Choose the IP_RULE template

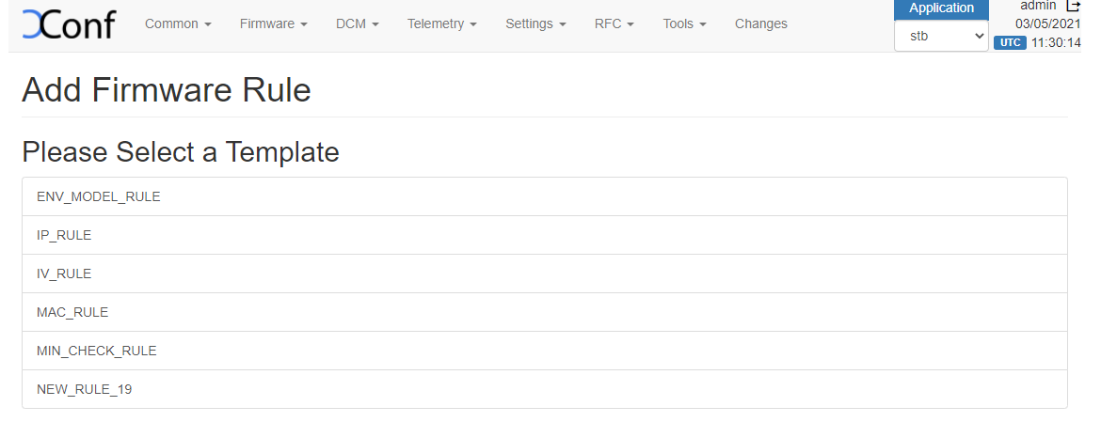(x=64, y=236)
